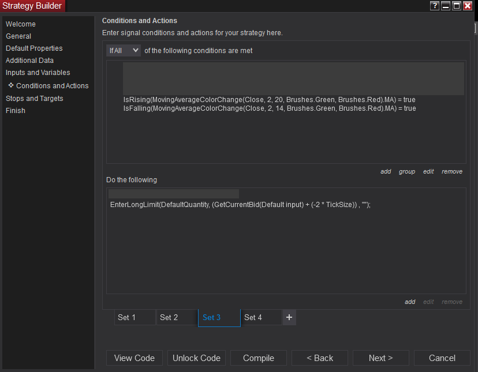Select the EnterLongLimit action line

coord(240,205)
